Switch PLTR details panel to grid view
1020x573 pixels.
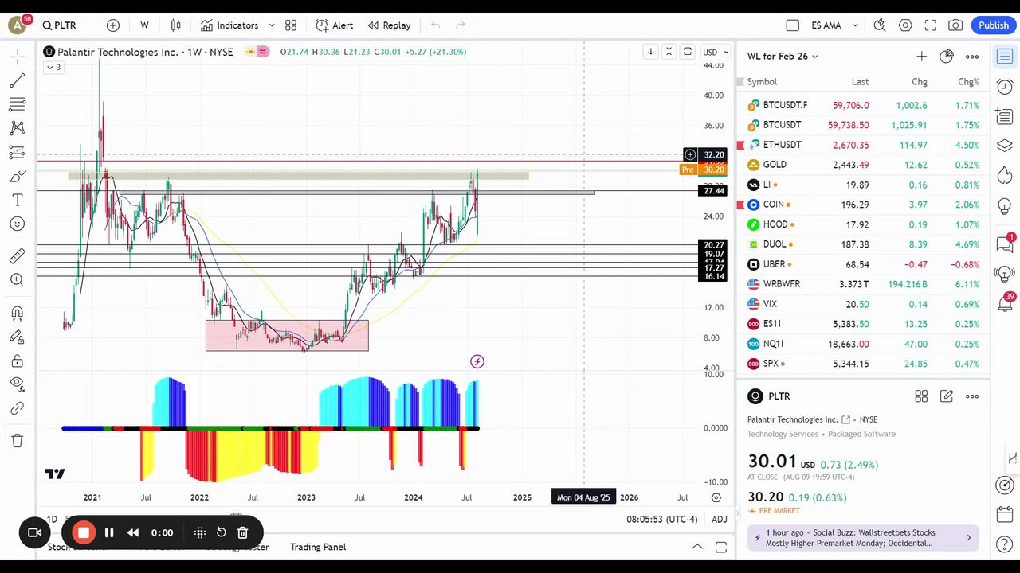tap(921, 396)
